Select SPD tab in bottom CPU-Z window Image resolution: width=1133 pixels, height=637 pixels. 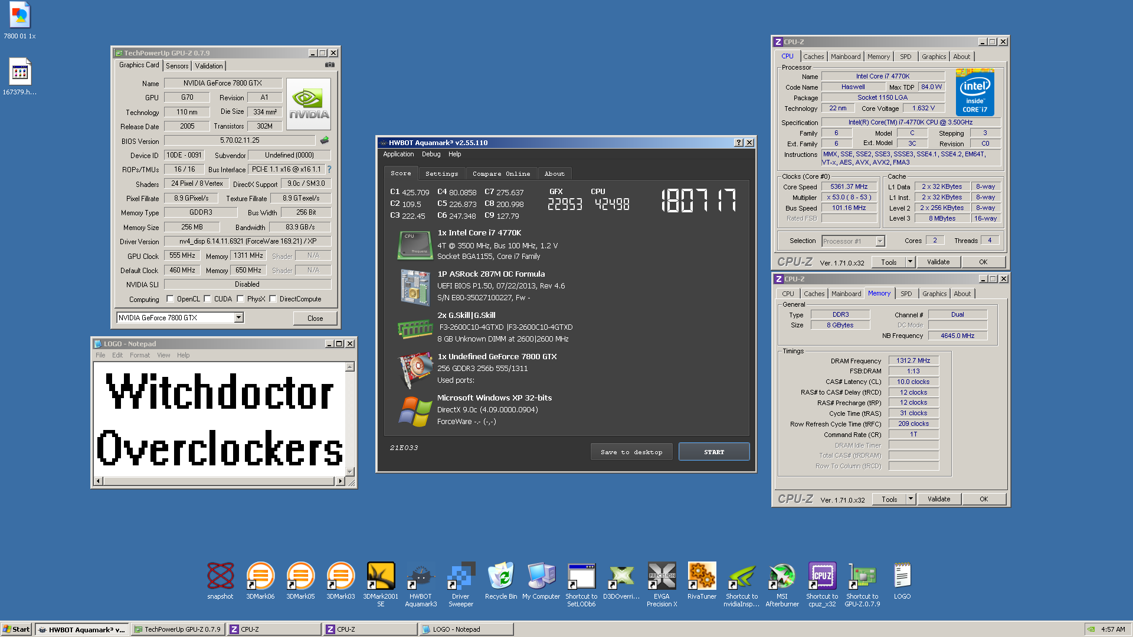pyautogui.click(x=906, y=294)
